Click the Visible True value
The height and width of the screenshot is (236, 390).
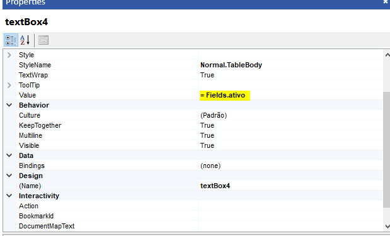point(207,145)
